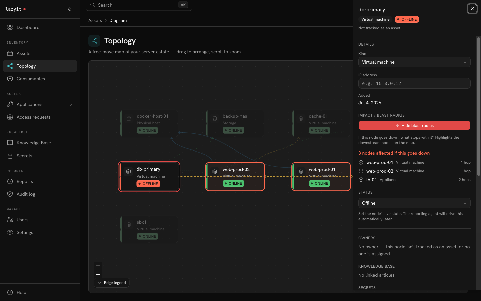481x301 pixels.
Task: Click the Users people icon
Action: [x=10, y=220]
